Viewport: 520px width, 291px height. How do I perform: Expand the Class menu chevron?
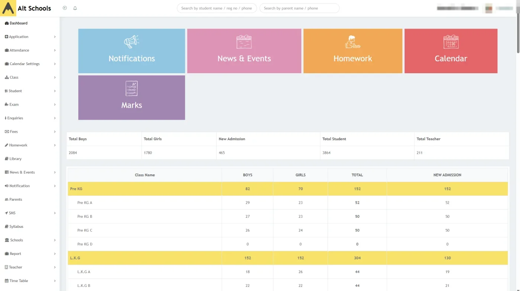point(55,77)
